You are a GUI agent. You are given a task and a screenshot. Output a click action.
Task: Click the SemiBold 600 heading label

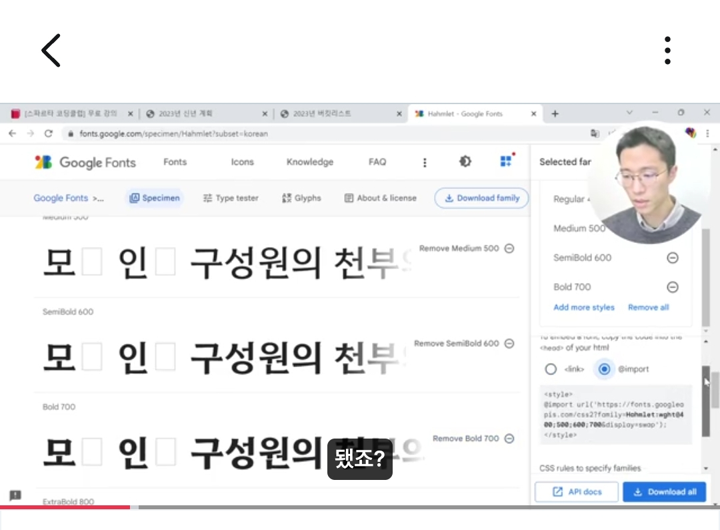click(x=68, y=312)
